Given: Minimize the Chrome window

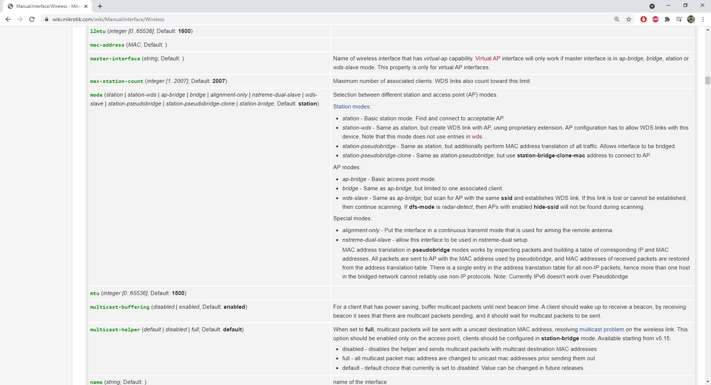Looking at the screenshot, I should [x=668, y=6].
